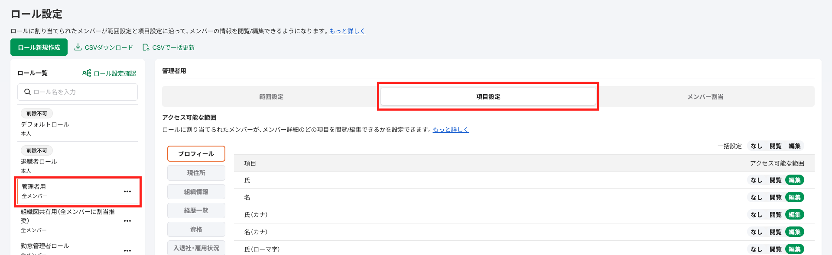Click the search magnifier icon
Screen dimensions: 832x255
27,92
